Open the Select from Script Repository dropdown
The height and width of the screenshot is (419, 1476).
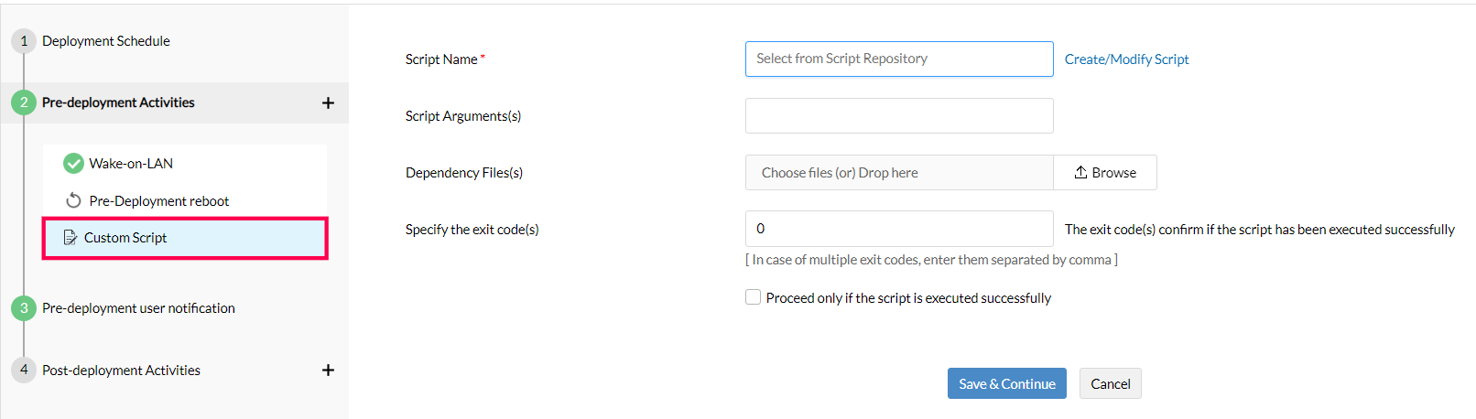[x=898, y=59]
